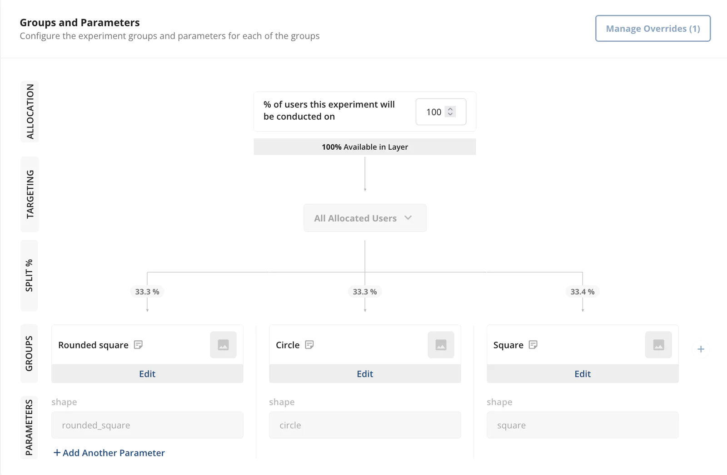Click the circle shape parameter field

click(365, 425)
